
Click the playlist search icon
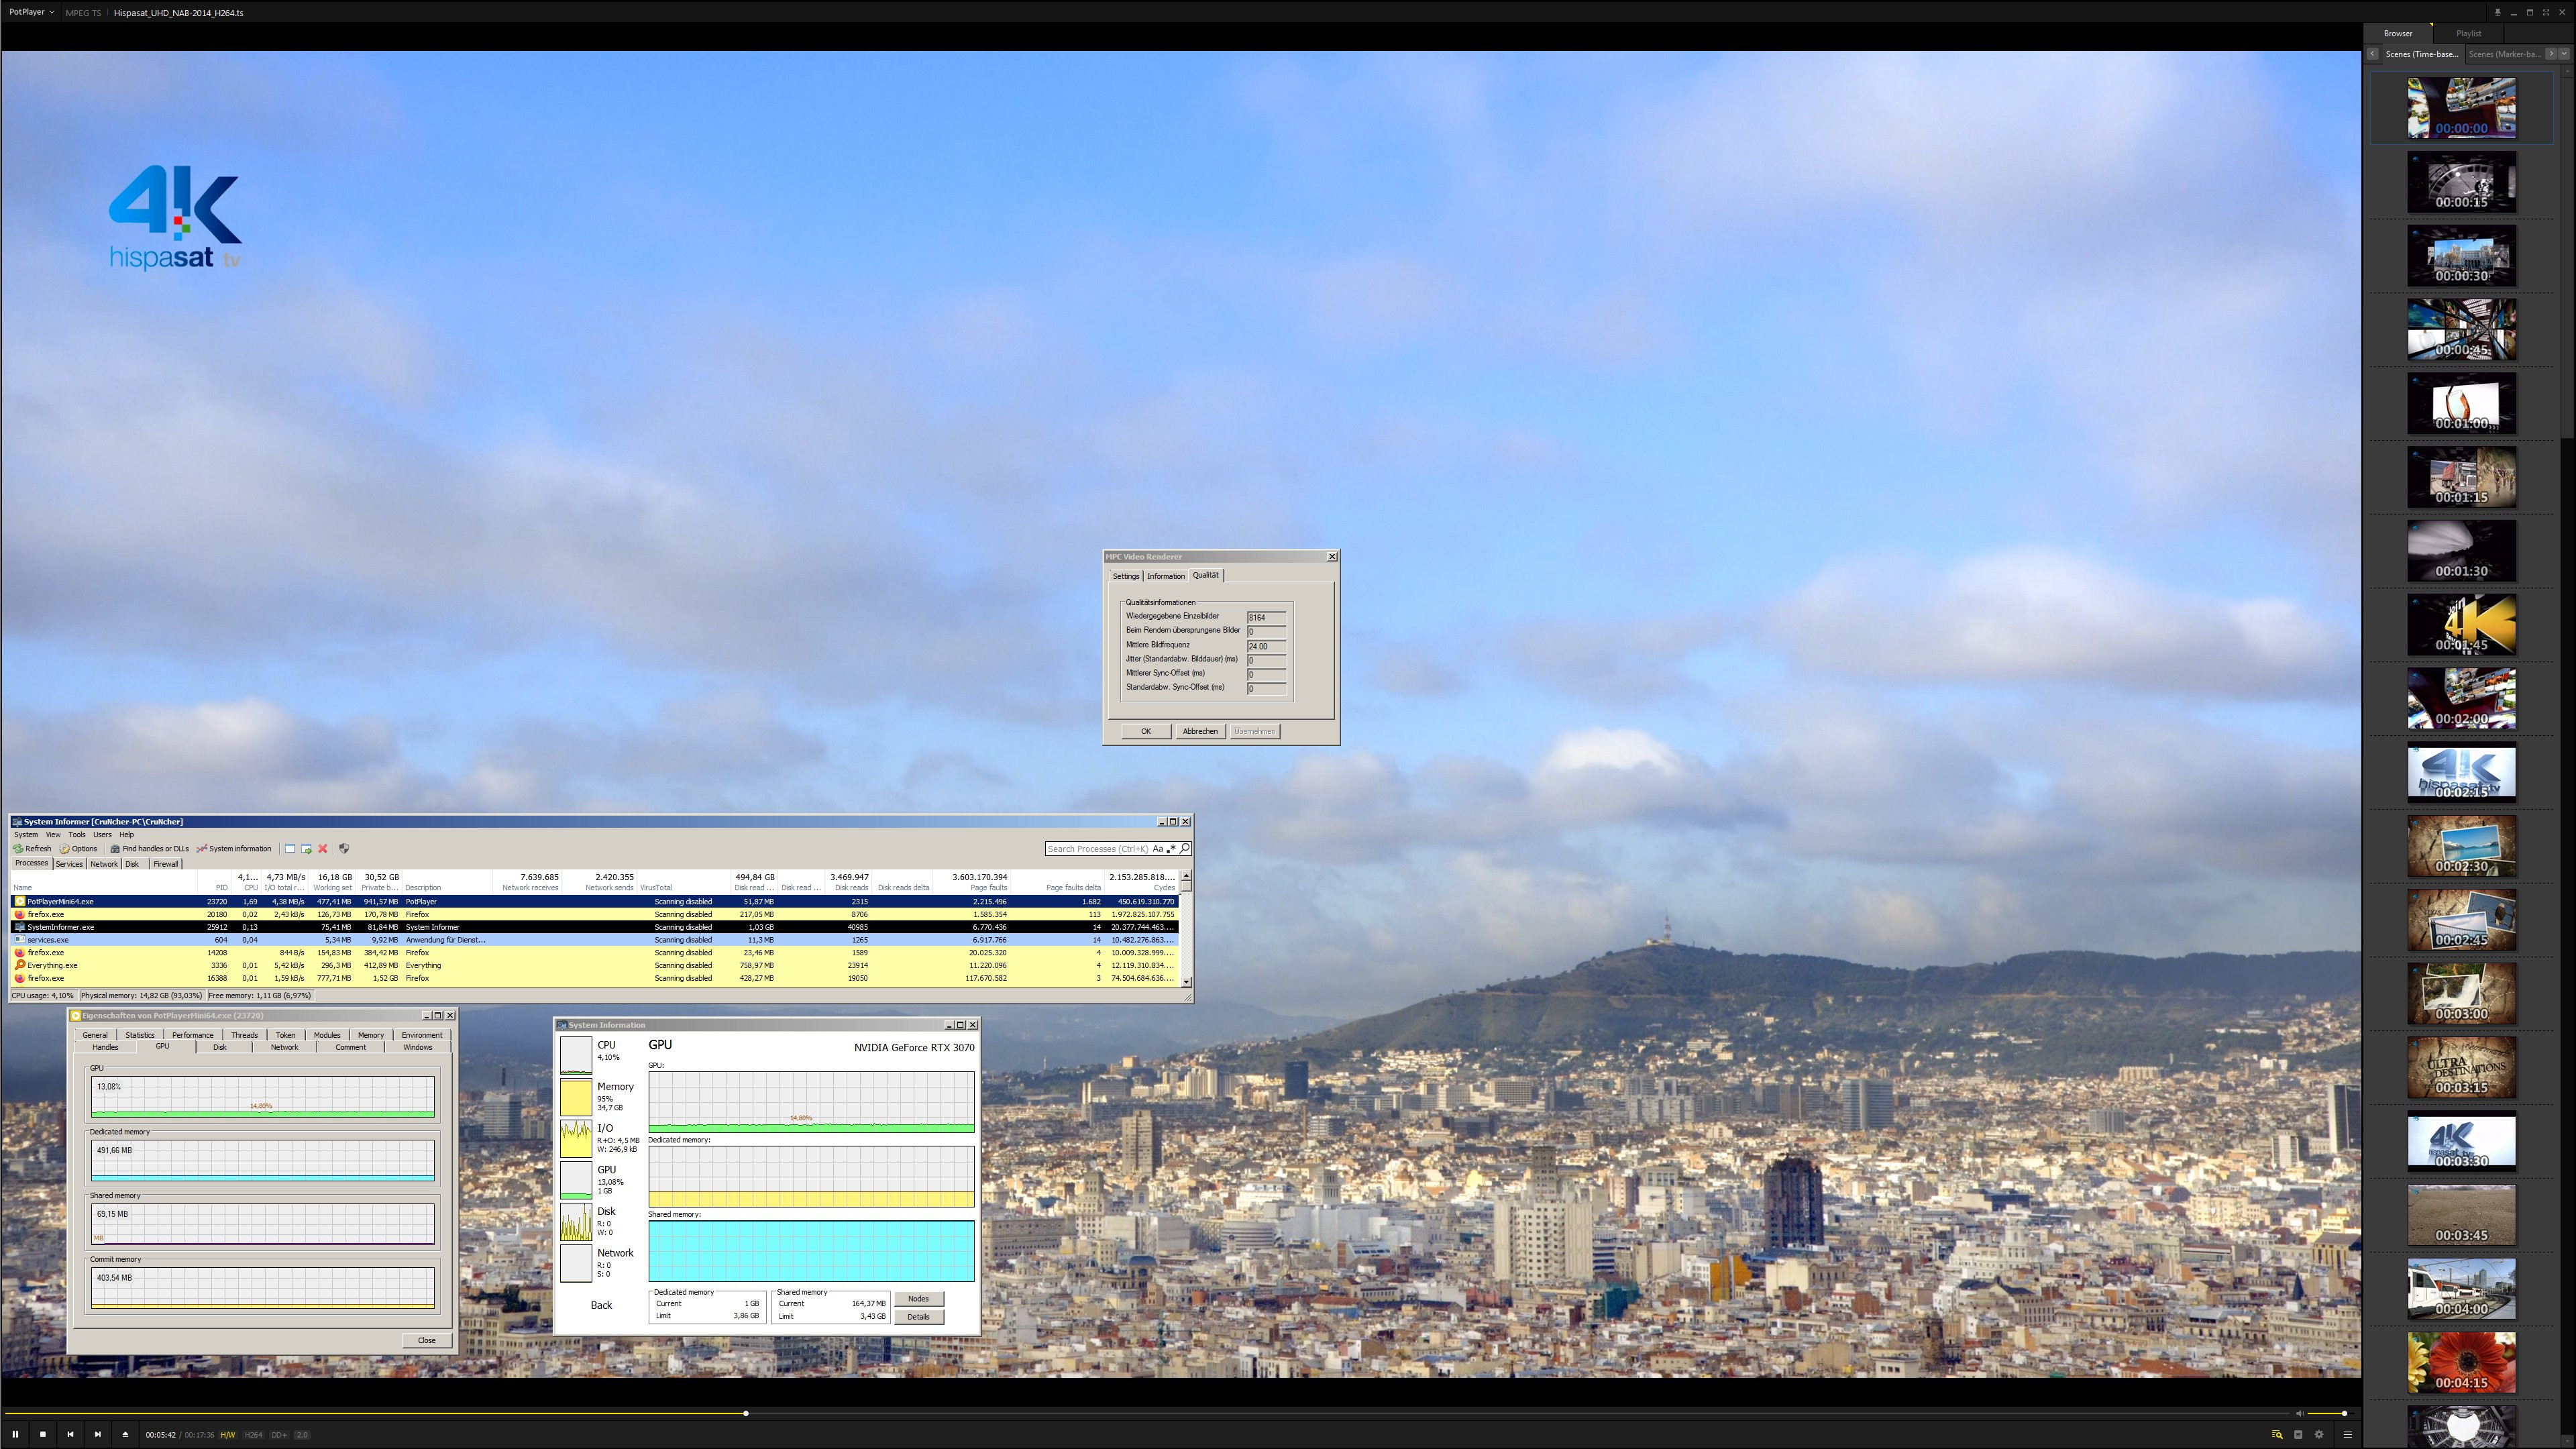click(2277, 1434)
